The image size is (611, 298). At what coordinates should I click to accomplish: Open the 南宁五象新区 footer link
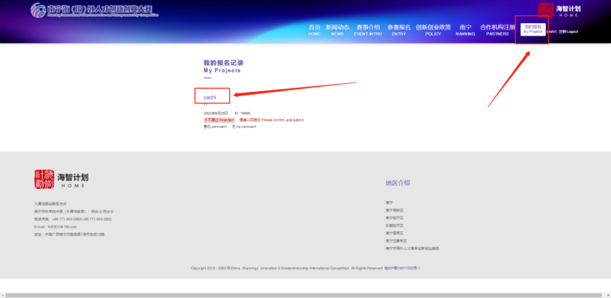coord(396,241)
